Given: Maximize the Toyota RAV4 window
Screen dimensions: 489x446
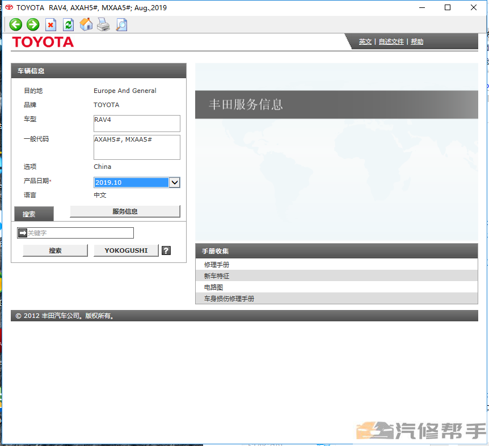Looking at the screenshot, I should (x=448, y=7).
